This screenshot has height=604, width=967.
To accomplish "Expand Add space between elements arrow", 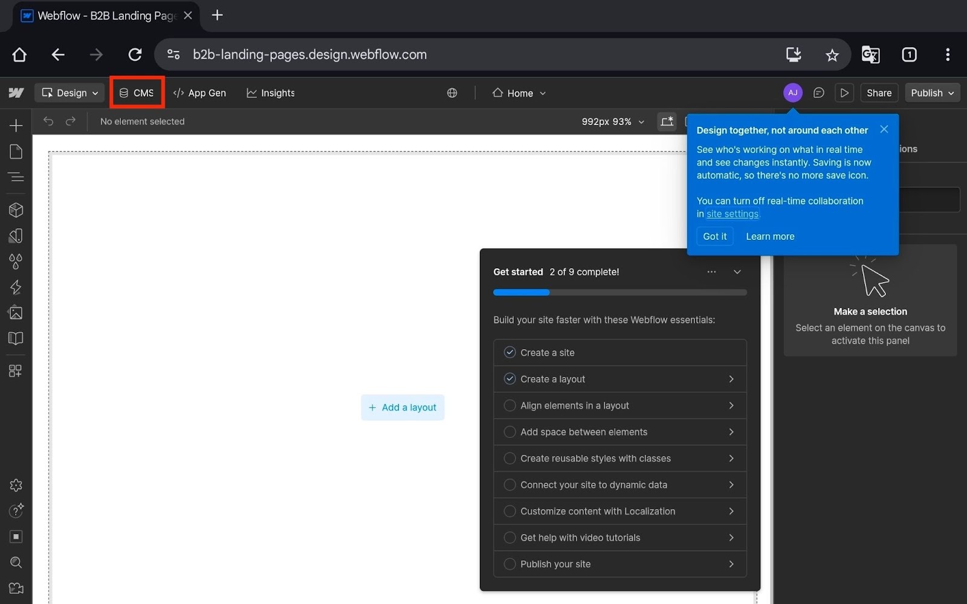I will [x=731, y=432].
